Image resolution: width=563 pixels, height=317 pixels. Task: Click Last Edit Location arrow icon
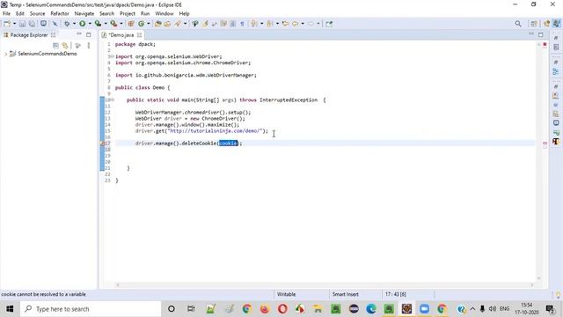[x=285, y=24]
